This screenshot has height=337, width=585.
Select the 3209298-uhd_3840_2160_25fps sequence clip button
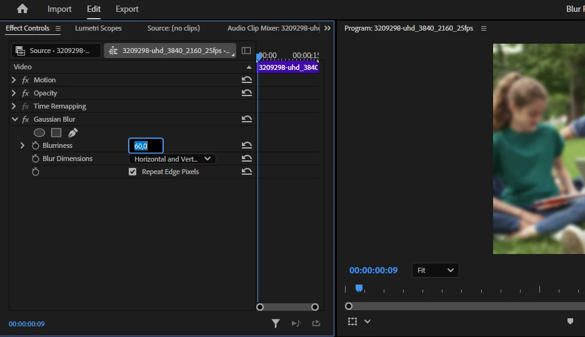pos(170,51)
